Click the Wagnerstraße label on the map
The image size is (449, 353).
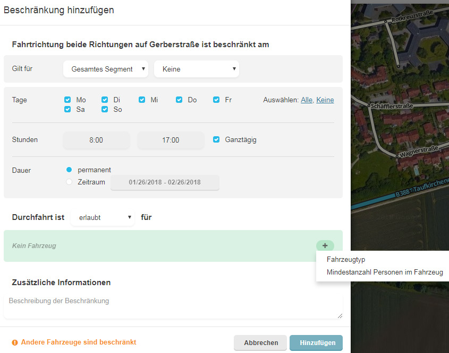[419, 152]
